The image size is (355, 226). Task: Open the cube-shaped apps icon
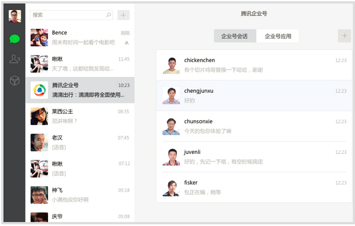pyautogui.click(x=15, y=80)
